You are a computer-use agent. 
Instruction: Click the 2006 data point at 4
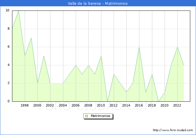point(76,65)
